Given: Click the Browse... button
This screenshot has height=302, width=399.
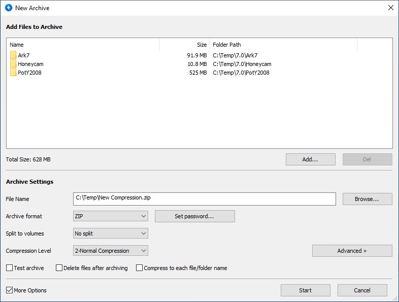Looking at the screenshot, I should 367,199.
